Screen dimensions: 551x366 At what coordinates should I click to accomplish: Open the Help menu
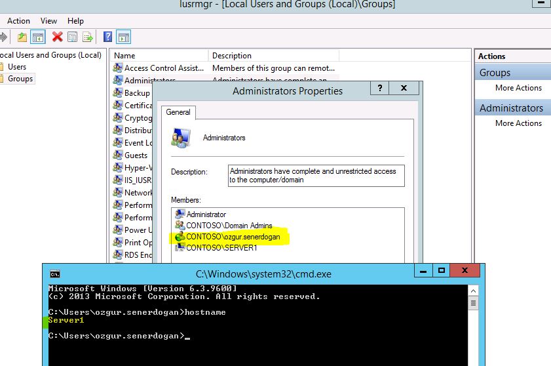(75, 21)
